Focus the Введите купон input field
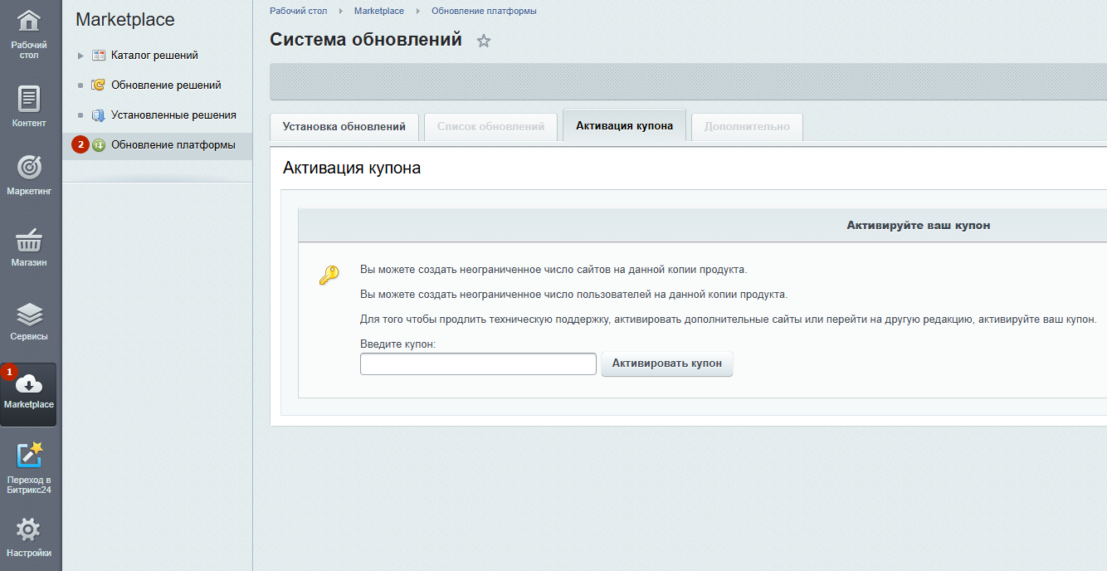Viewport: 1107px width, 571px height. pyautogui.click(x=478, y=364)
